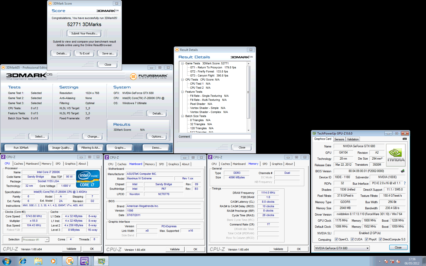426x266 pixels.
Task: Switch to GPU-Z taskbar icon
Action: click(x=101, y=261)
